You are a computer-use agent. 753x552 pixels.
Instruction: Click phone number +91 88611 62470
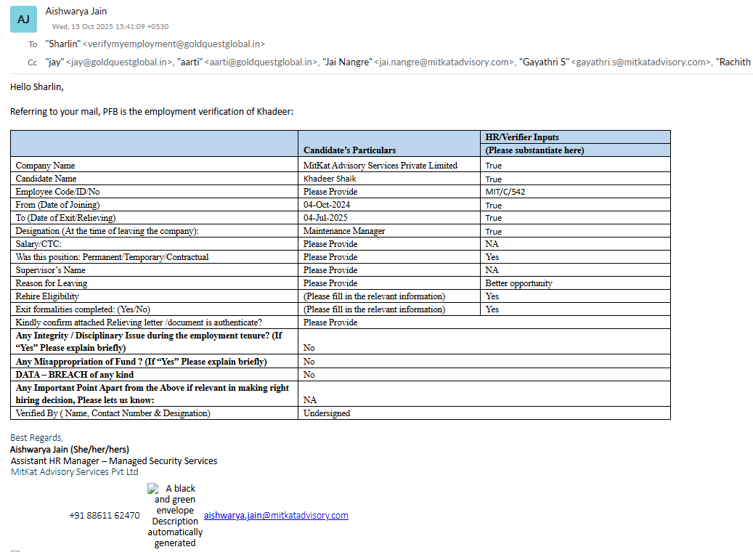coord(105,516)
